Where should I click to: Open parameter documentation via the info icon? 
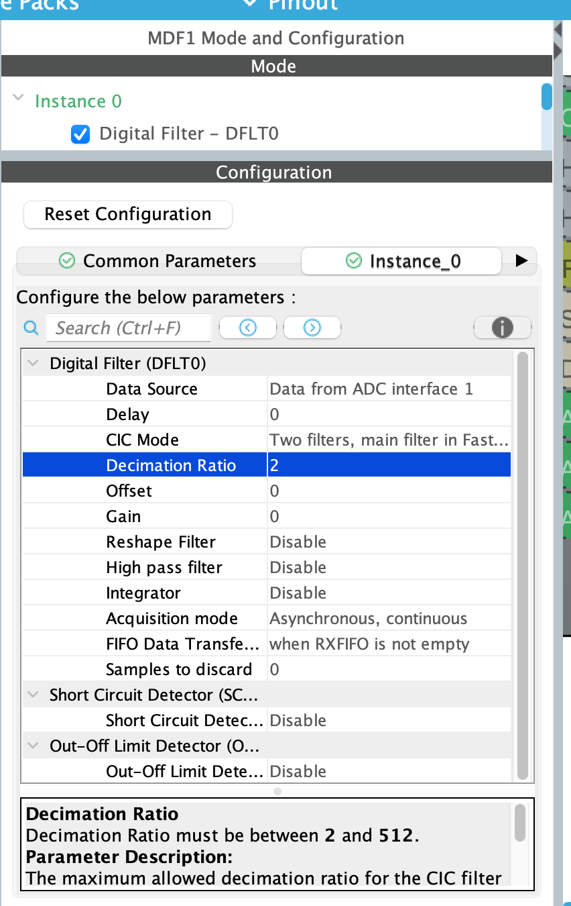(502, 328)
